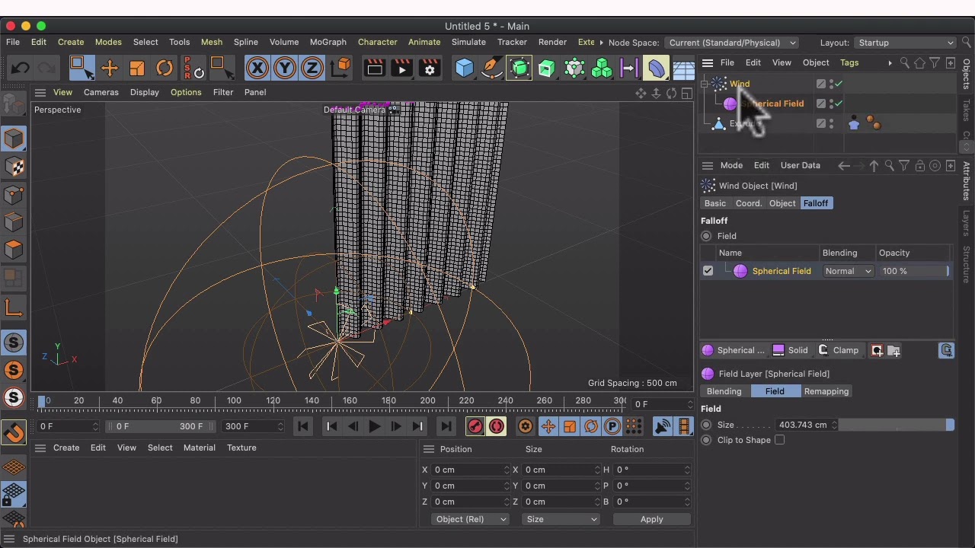Switch to the Coord. tab
Viewport: 975px width, 548px height.
(x=749, y=203)
